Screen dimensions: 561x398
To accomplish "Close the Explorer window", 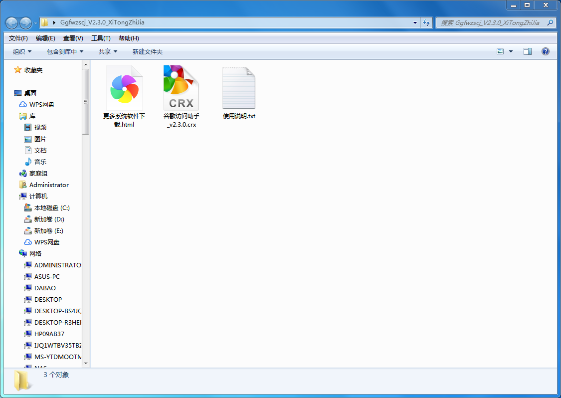I will [546, 5].
